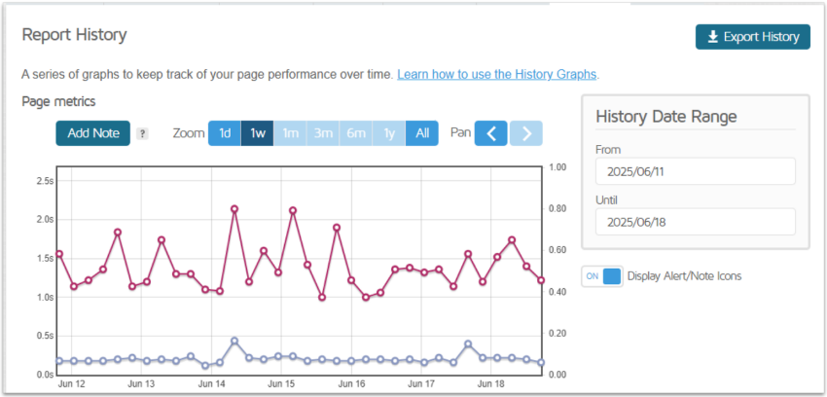The image size is (827, 397).
Task: Select the 6m zoom option
Action: [x=356, y=133]
